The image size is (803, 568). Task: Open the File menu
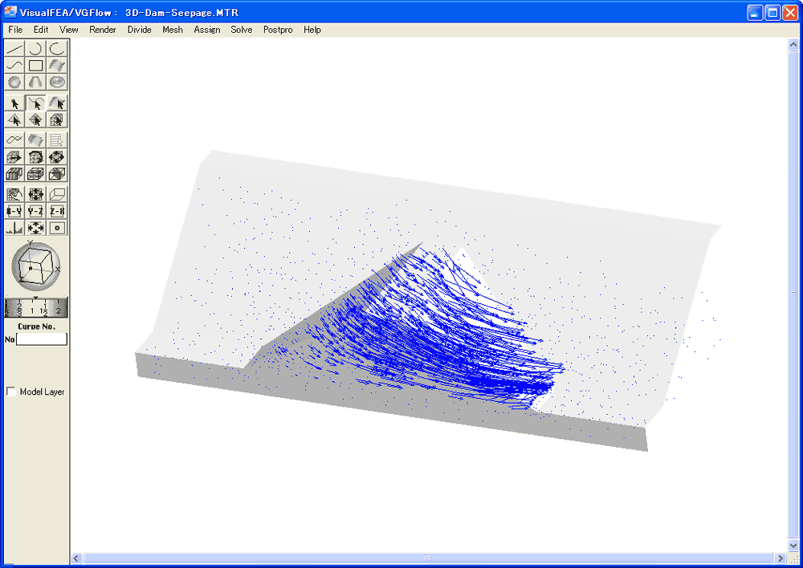pyautogui.click(x=15, y=30)
